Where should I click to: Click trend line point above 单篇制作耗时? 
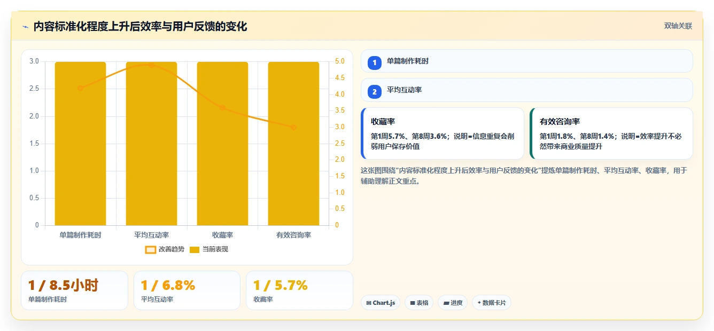click(80, 88)
